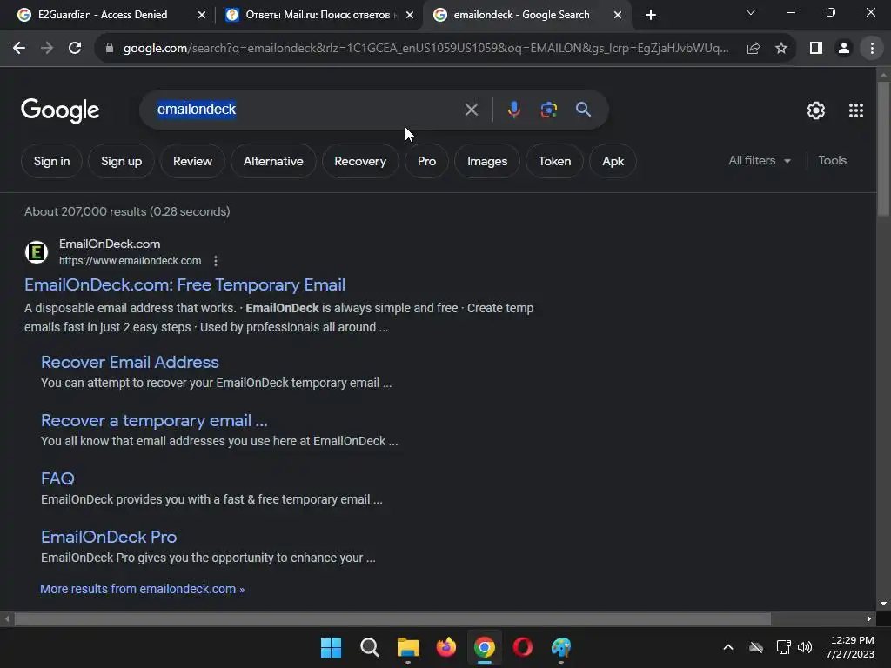Open the Recover Email Address sitelink
The image size is (891, 668).
130,363
